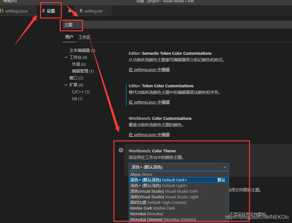292x223 pixels.
Task: Click description 指定用在工作台中的颜色主题
Action: (x=156, y=157)
